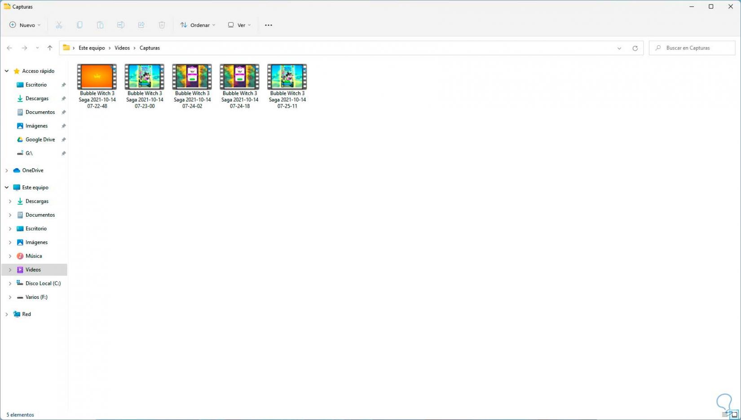
Task: Close the Capturas window
Action: [x=731, y=7]
